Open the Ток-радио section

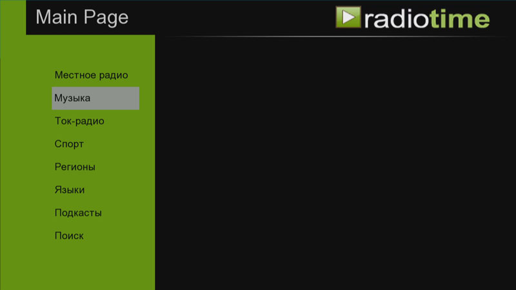click(x=79, y=121)
